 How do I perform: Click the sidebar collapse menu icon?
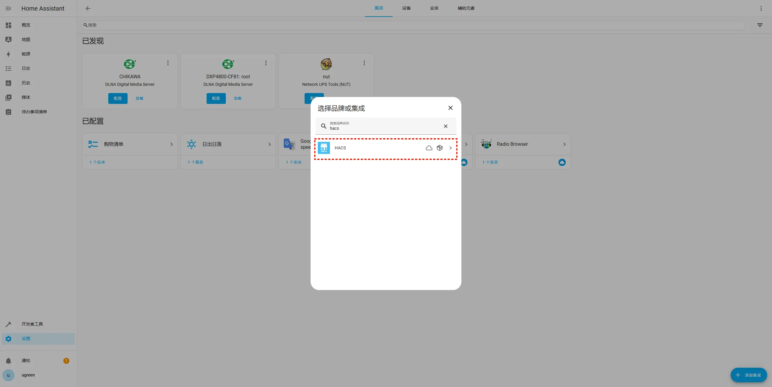[8, 8]
